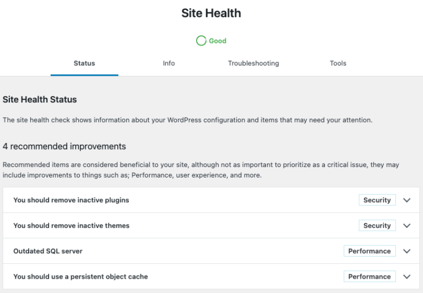
Task: Open 'Outdated SQL server' item
Action: pos(211,251)
